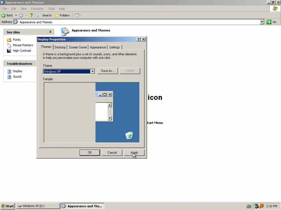
Task: Switch to the Settings tab
Action: pos(114,47)
